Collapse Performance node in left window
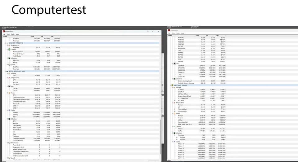The height and width of the screenshot is (162, 298). (x=7, y=143)
